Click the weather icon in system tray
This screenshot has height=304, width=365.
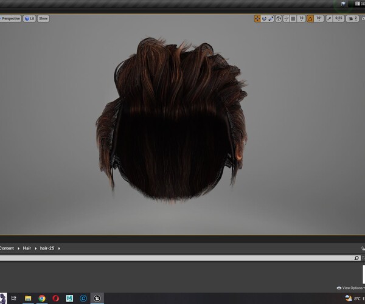point(349,298)
